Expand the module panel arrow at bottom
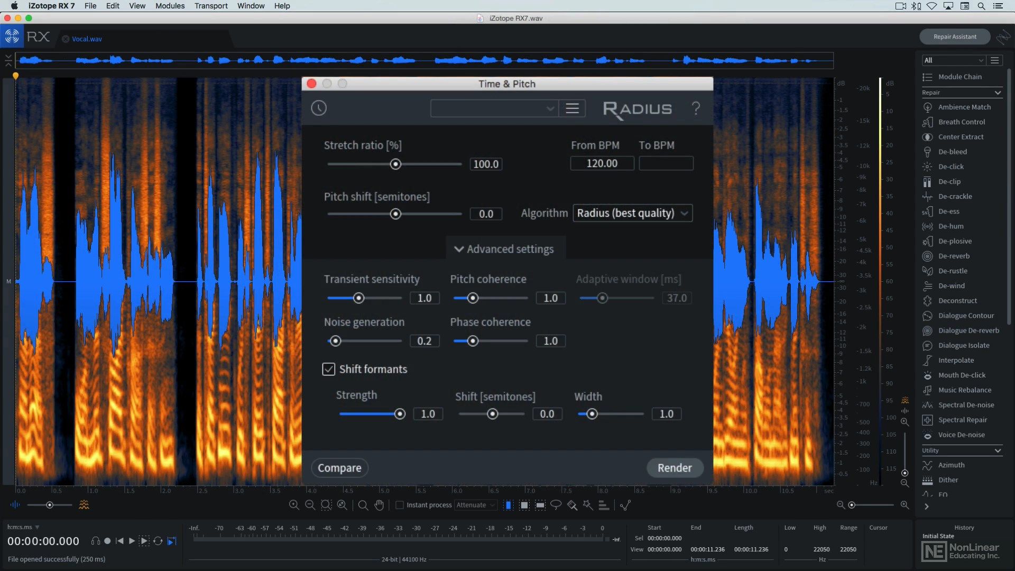The width and height of the screenshot is (1015, 571). click(926, 506)
